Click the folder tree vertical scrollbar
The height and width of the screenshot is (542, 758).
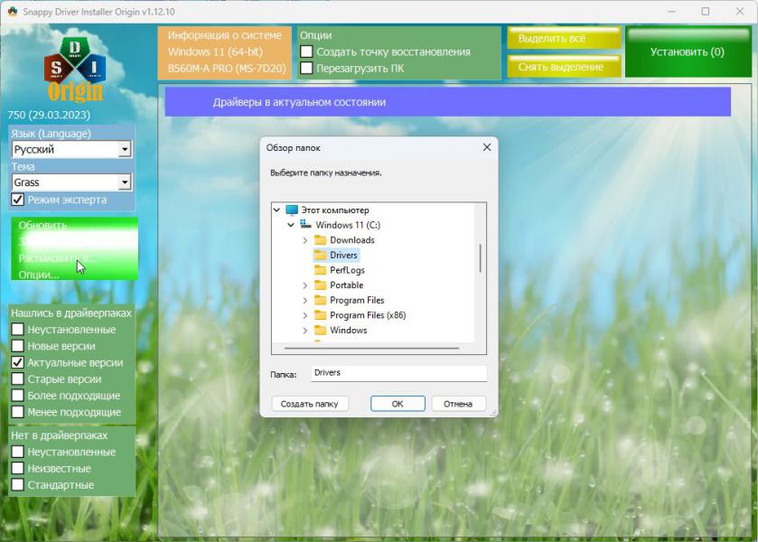tap(480, 258)
